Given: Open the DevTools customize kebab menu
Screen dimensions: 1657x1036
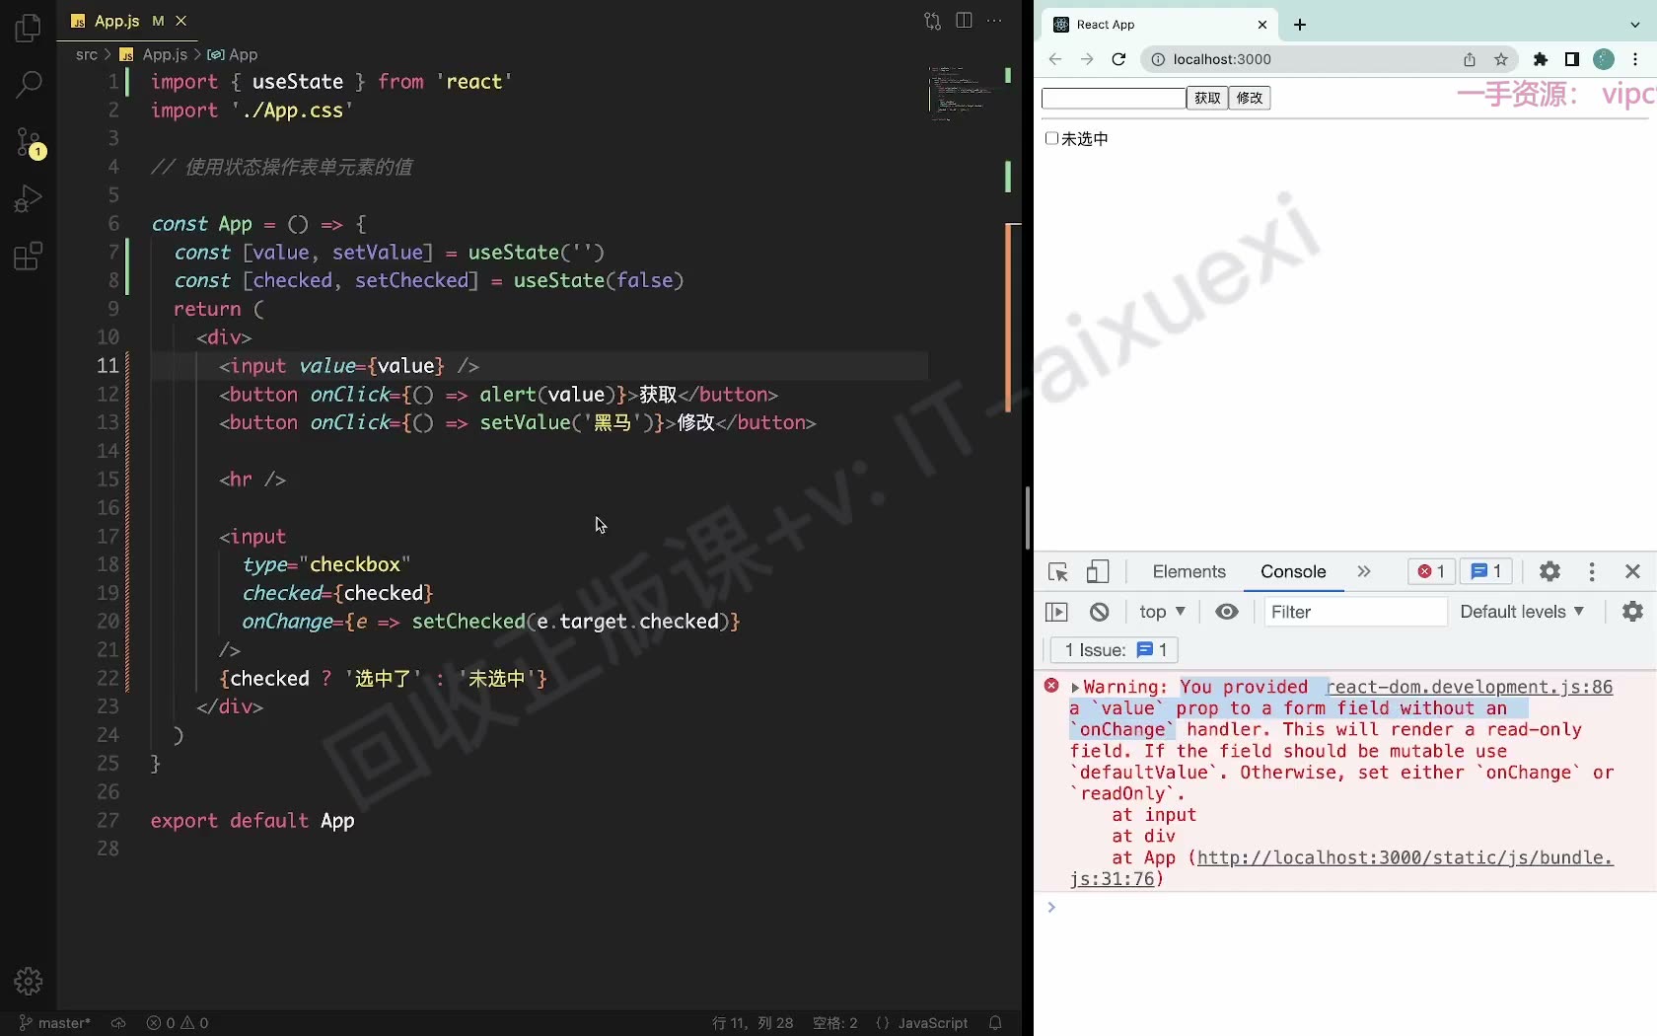Looking at the screenshot, I should (1592, 572).
